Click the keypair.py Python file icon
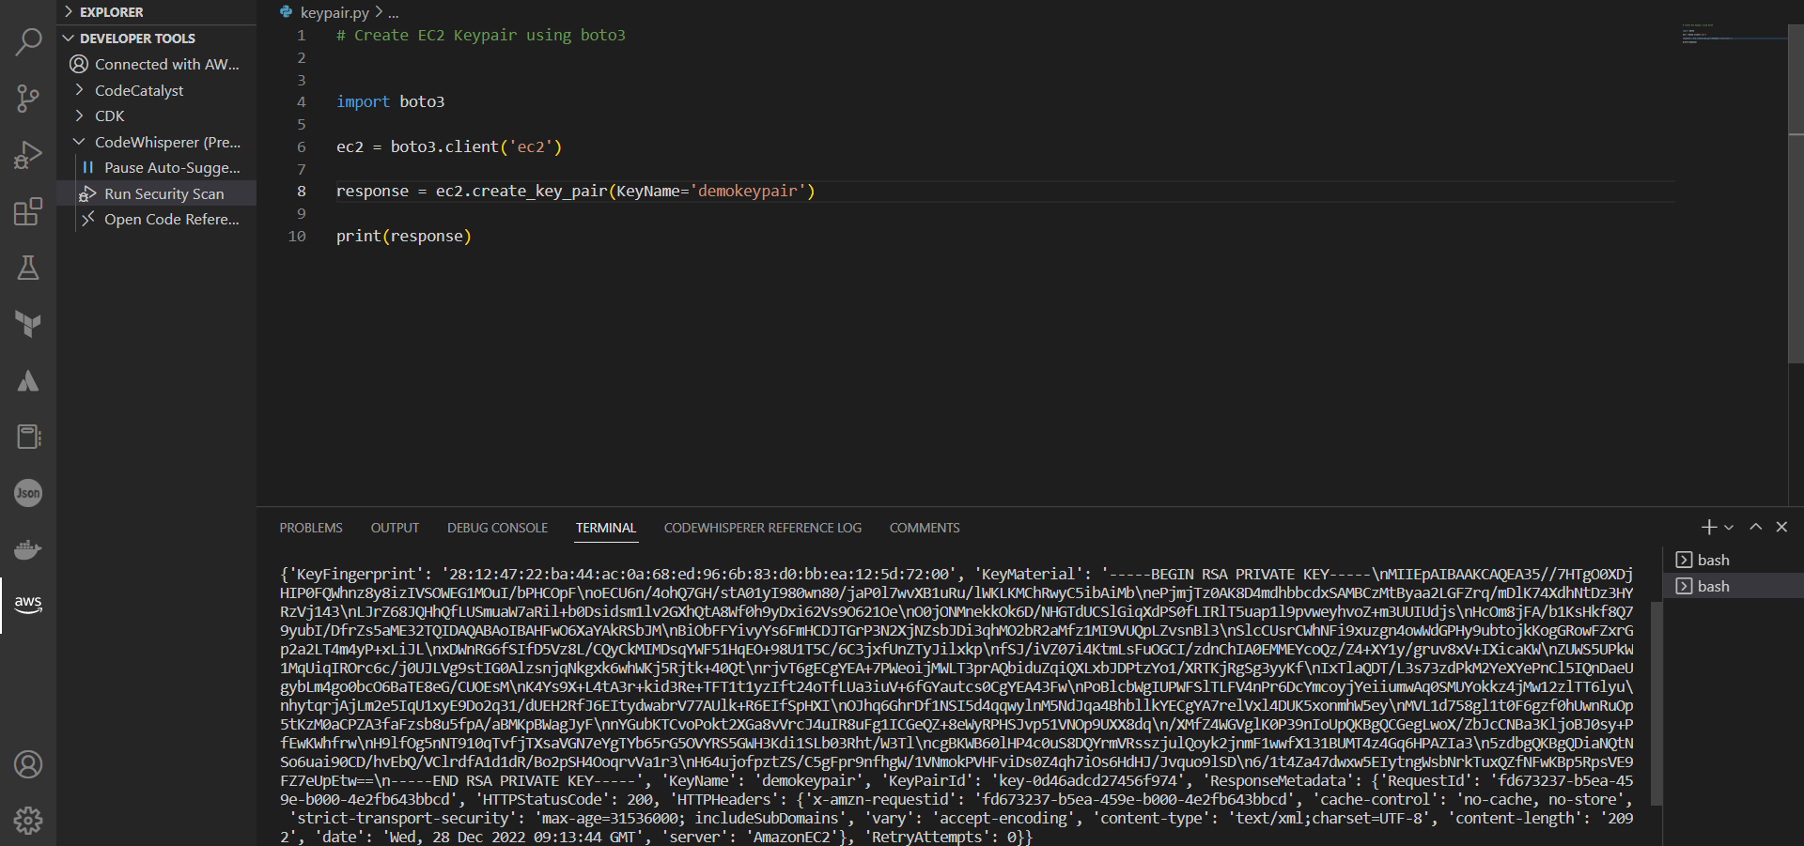The width and height of the screenshot is (1804, 846). [287, 12]
